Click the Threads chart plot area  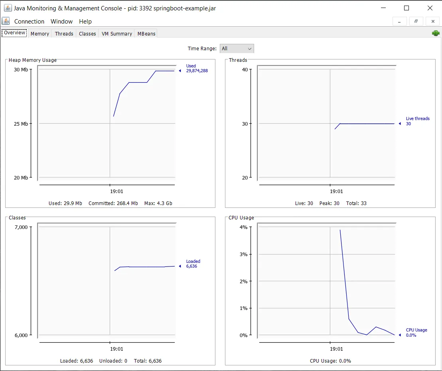(x=327, y=123)
